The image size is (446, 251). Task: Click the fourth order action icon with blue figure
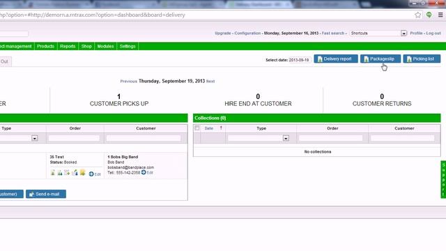click(75, 172)
